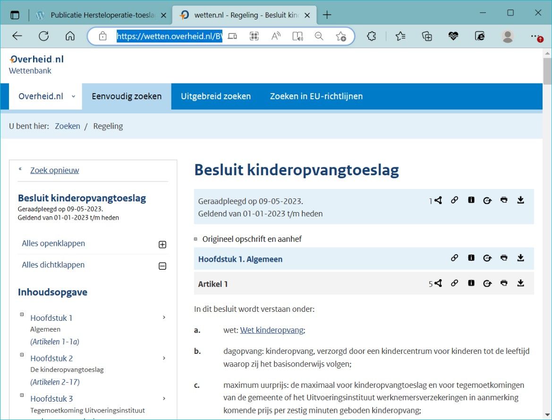This screenshot has height=420, width=552.
Task: Open the Overheid.nl dropdown menu
Action: click(x=46, y=96)
